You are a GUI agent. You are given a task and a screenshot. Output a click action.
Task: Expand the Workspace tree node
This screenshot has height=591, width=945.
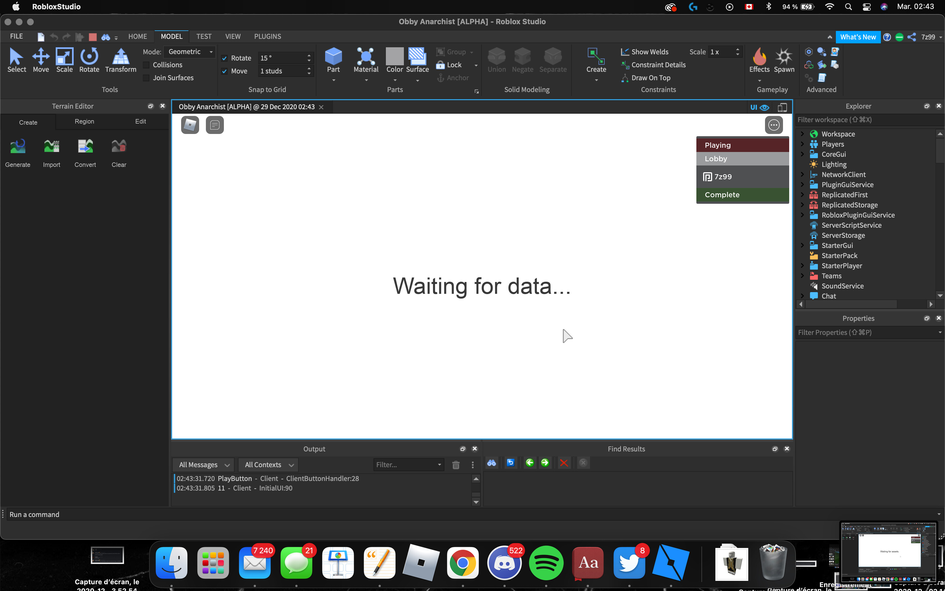click(x=802, y=134)
